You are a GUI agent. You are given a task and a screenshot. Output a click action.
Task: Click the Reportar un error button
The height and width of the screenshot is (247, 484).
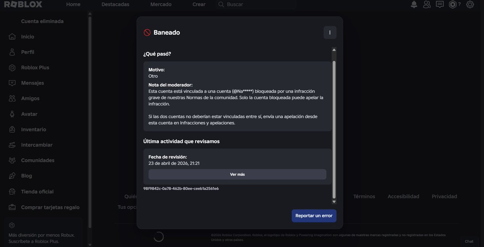pos(314,216)
